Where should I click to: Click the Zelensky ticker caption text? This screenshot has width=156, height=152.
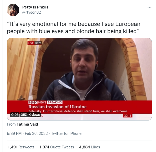tap(78, 111)
